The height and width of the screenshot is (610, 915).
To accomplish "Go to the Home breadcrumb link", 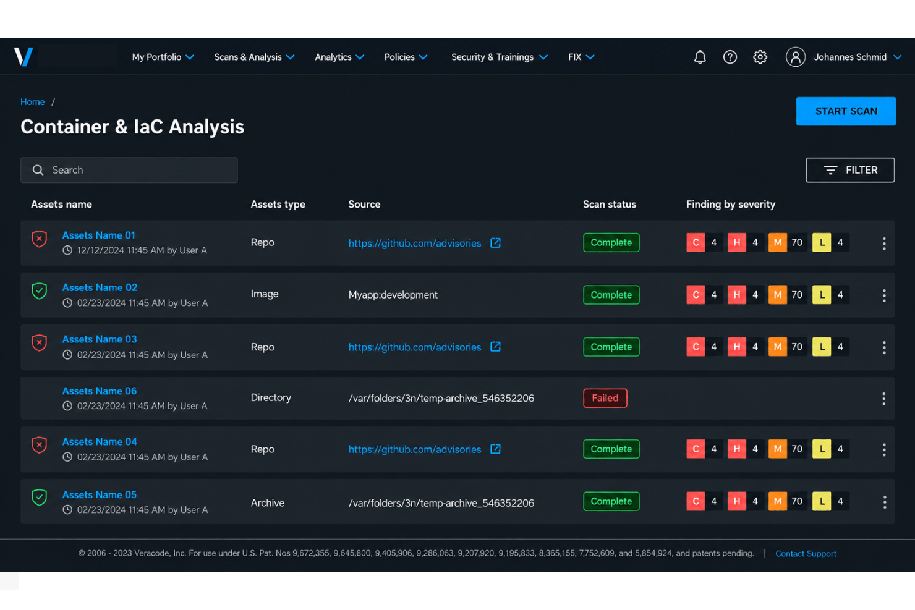I will [32, 102].
